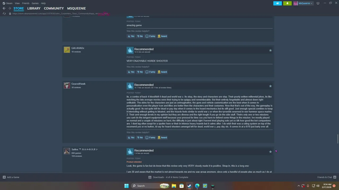
Task: Open File Explorer from the taskbar
Action: click(174, 186)
